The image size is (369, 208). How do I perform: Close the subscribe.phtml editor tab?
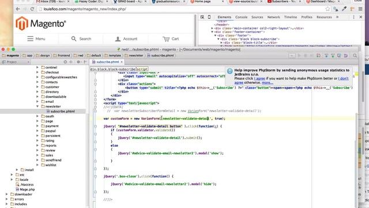122,62
